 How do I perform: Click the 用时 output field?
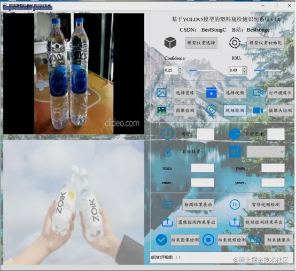tap(205, 134)
